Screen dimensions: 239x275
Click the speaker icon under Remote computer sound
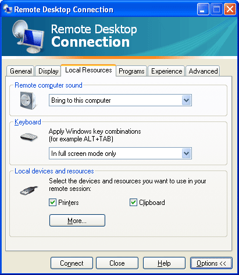pyautogui.click(x=28, y=100)
